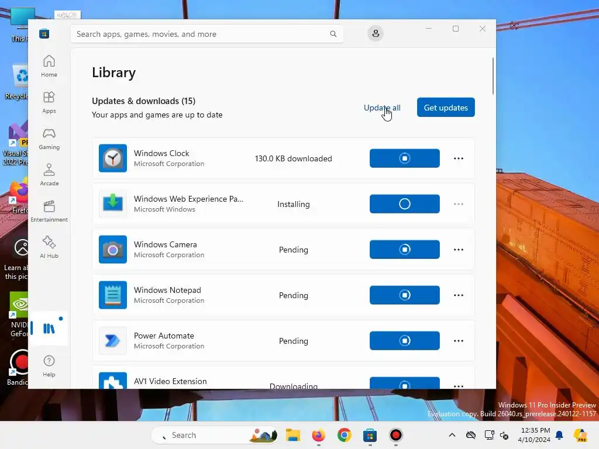The height and width of the screenshot is (449, 599).
Task: Click the Power Automate app name
Action: pyautogui.click(x=164, y=336)
